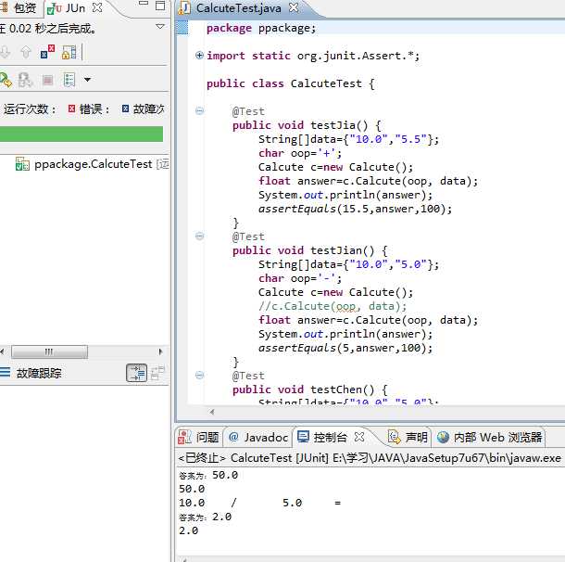Expand the folded import statements

[199, 56]
